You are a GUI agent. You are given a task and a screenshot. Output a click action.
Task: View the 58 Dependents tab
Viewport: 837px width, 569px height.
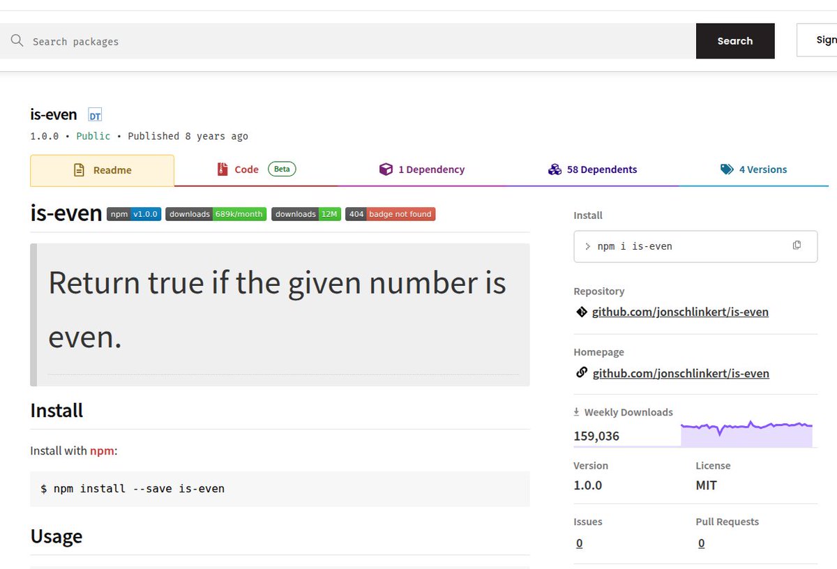[592, 169]
